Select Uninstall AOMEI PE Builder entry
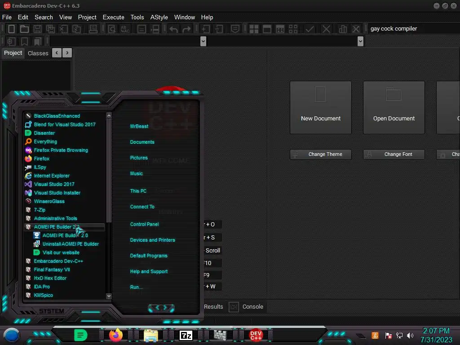Image resolution: width=460 pixels, height=345 pixels. (71, 244)
